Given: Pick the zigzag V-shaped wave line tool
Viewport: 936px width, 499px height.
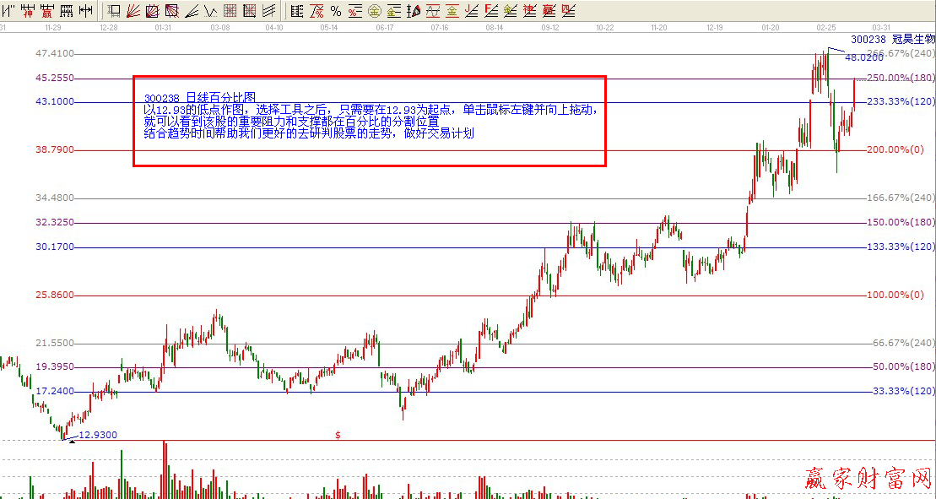Looking at the screenshot, I should (x=210, y=11).
